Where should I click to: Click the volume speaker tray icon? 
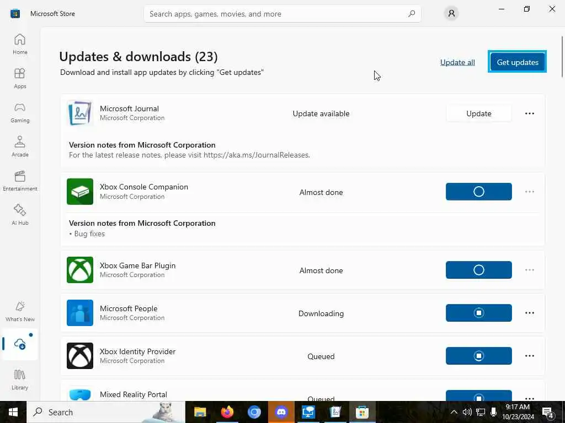pos(467,412)
